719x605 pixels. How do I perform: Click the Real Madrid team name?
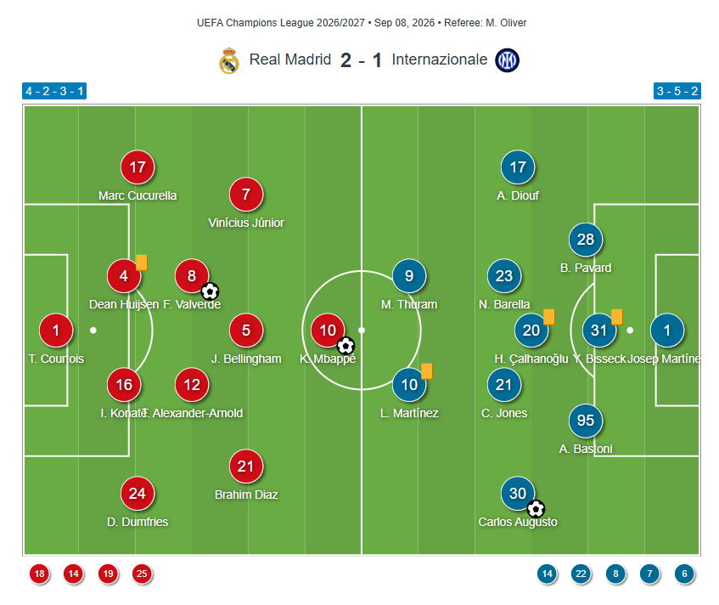click(289, 59)
